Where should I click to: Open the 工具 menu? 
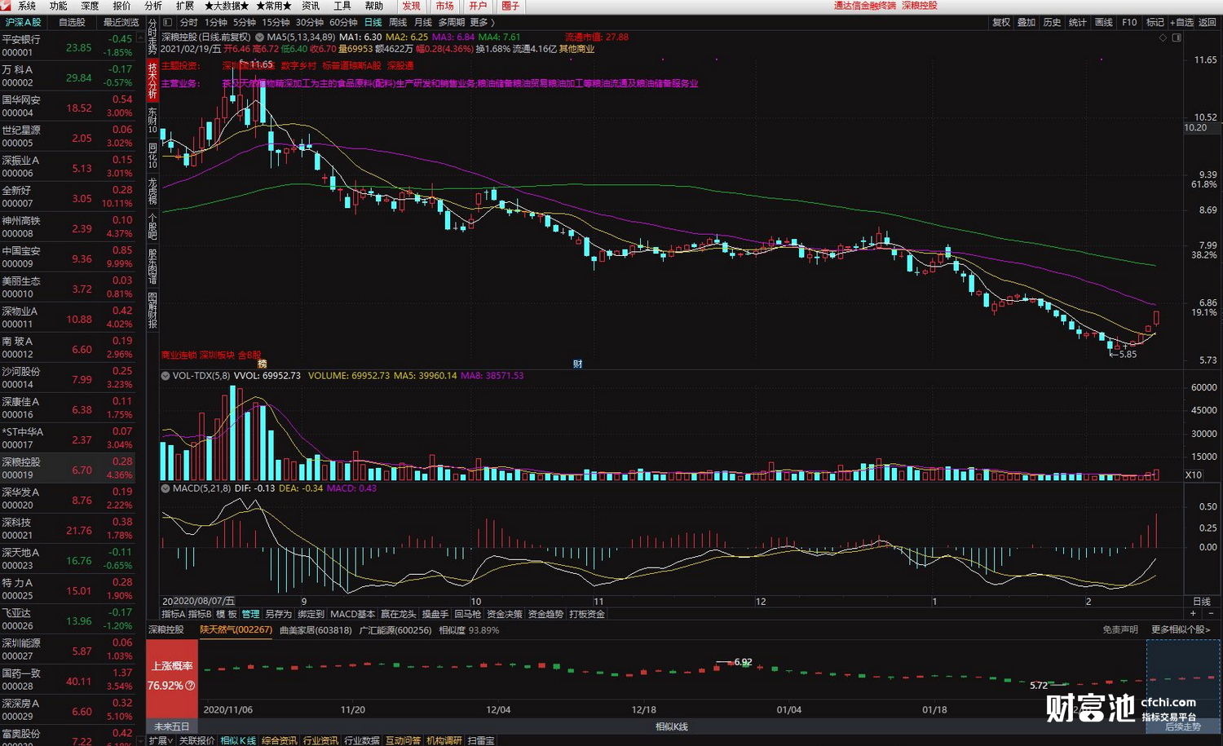342,6
